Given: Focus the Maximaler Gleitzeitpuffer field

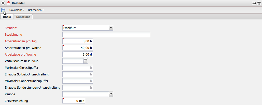Looking at the screenshot, I should tap(78, 68).
